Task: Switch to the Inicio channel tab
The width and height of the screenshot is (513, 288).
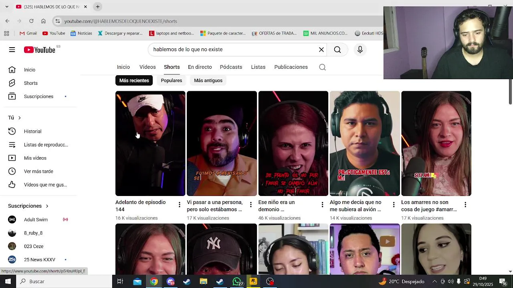Action: tap(123, 67)
